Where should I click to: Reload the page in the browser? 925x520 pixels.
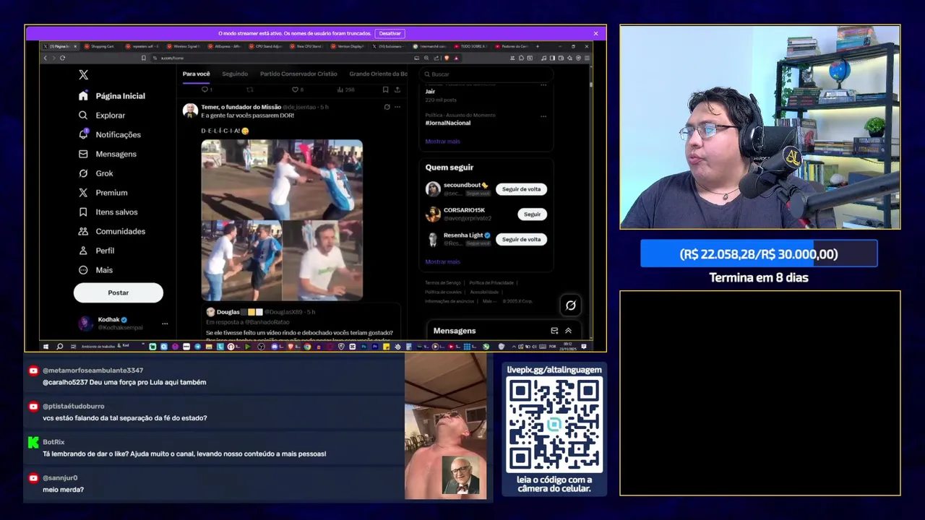point(62,58)
